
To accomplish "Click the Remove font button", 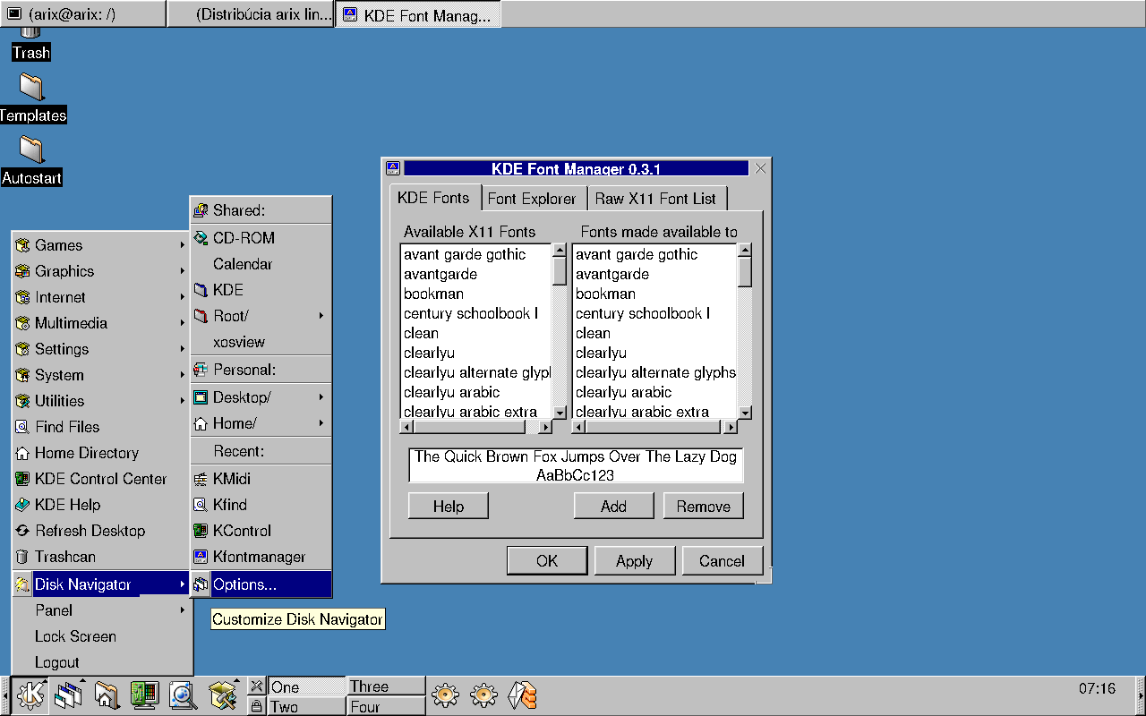I will 703,506.
